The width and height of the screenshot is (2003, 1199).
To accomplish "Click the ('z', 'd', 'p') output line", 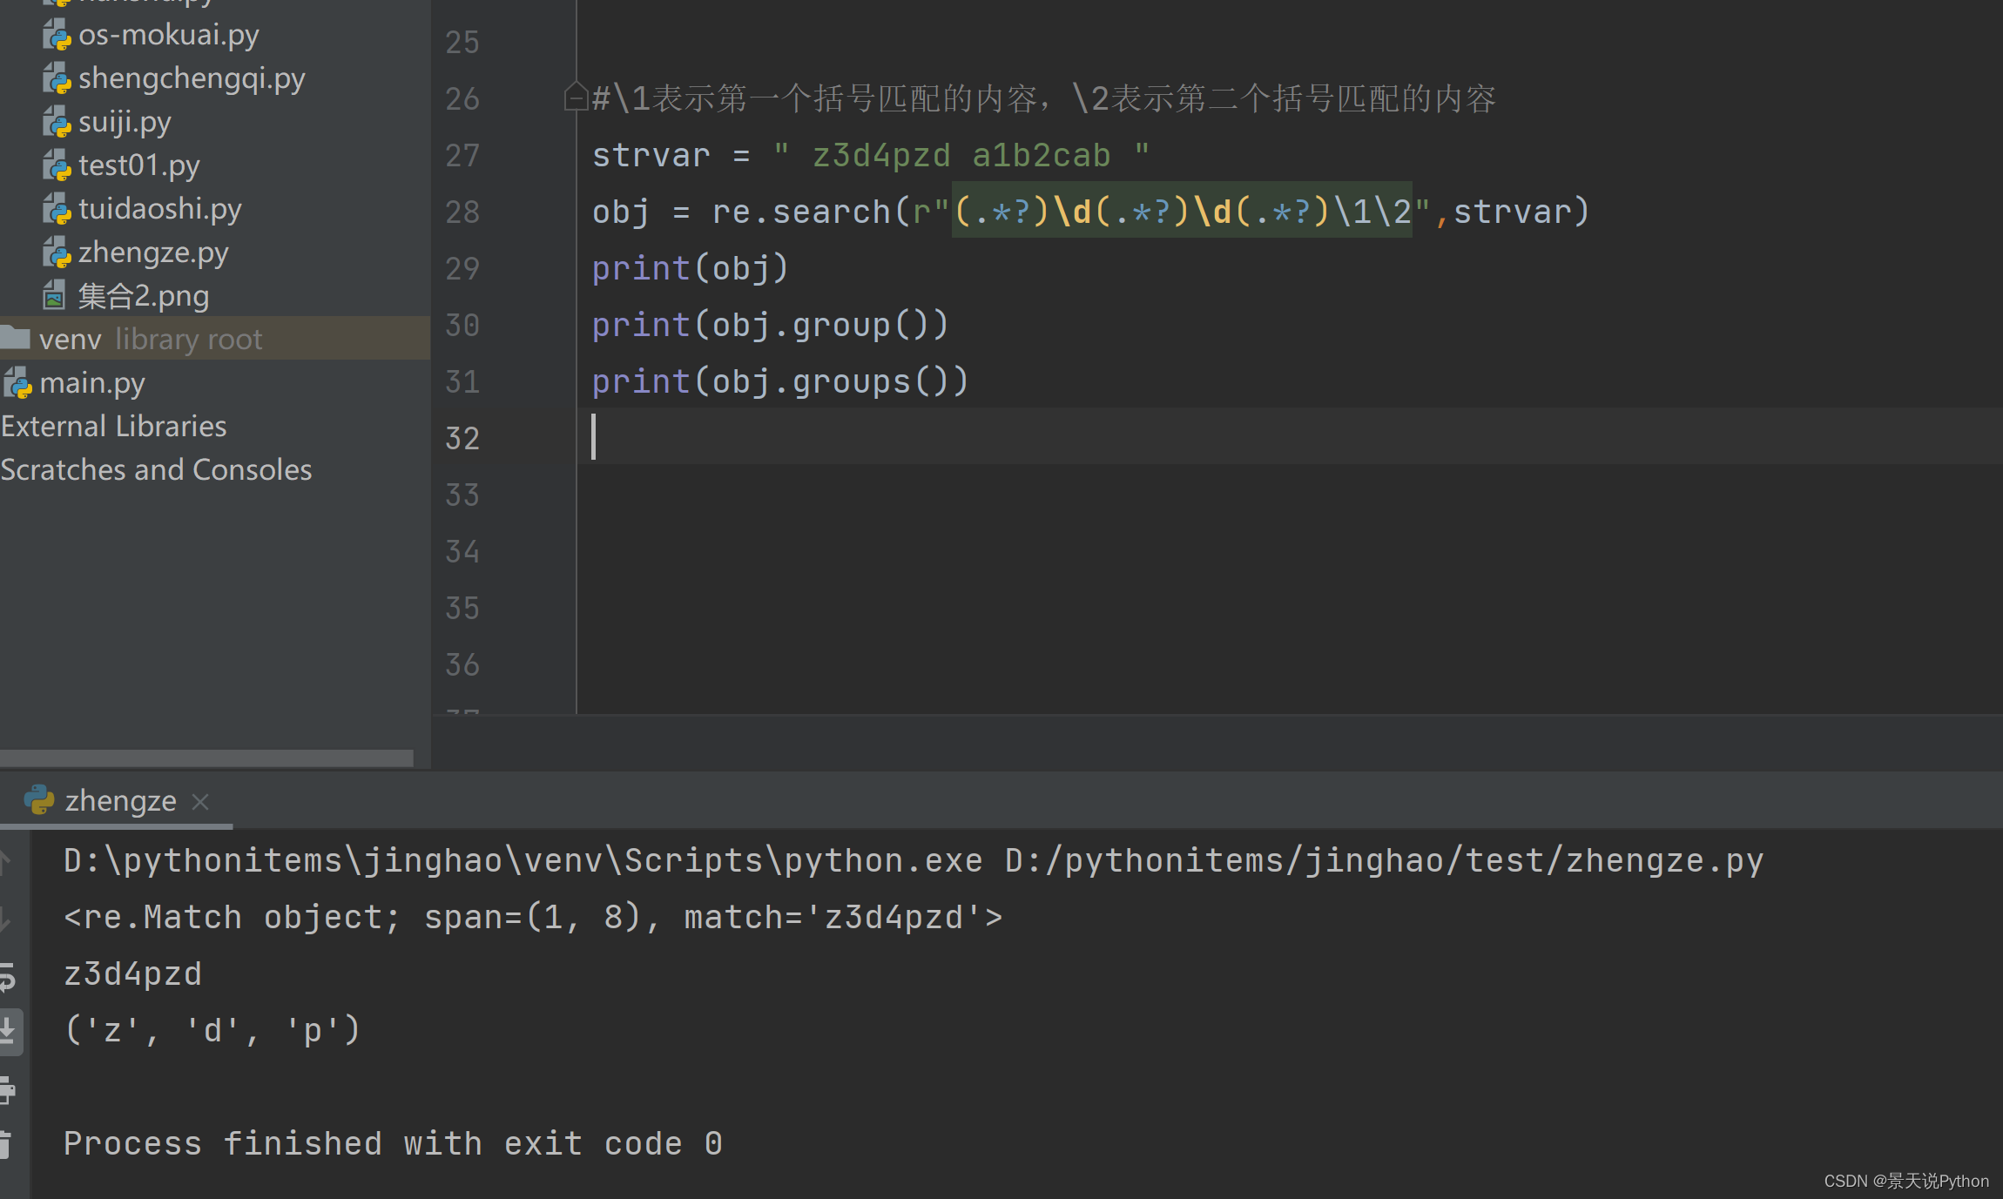I will [212, 1031].
